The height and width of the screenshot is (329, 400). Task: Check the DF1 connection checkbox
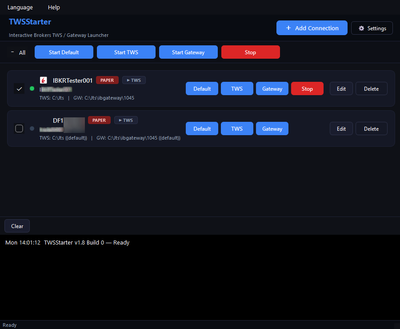coord(19,128)
